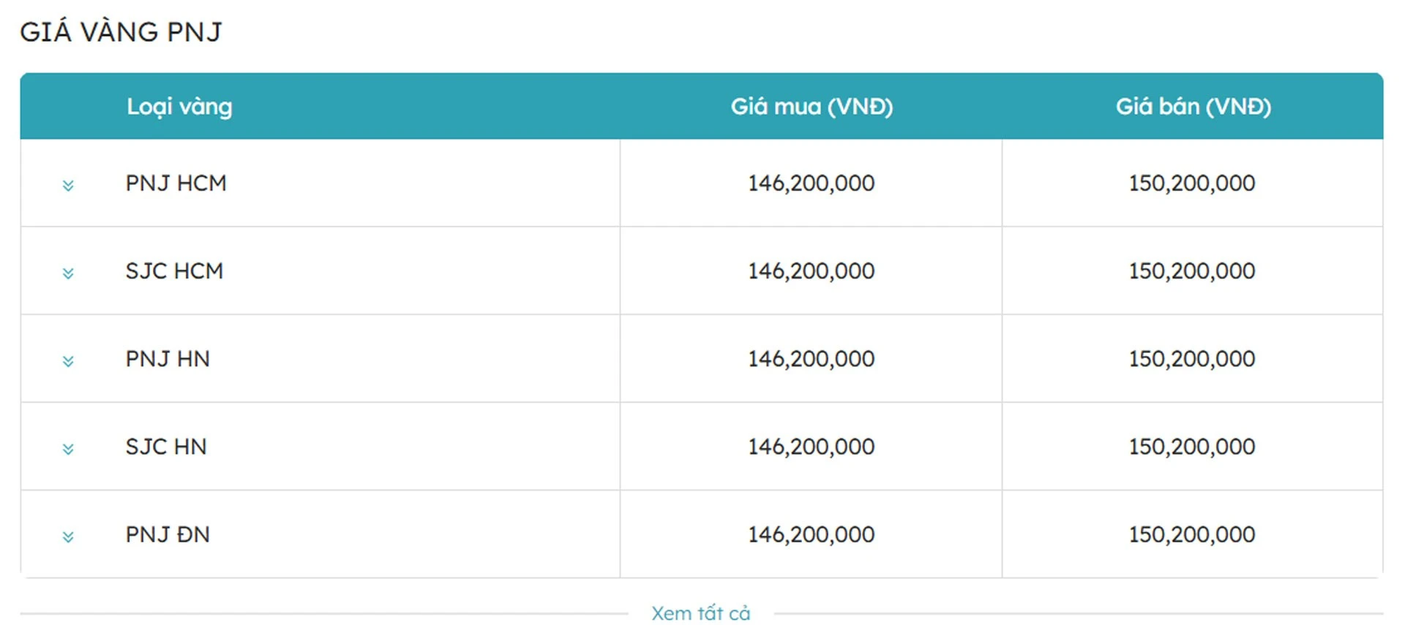This screenshot has height=625, width=1405.
Task: Expand the SJC HCM row chevron
Action: (68, 273)
